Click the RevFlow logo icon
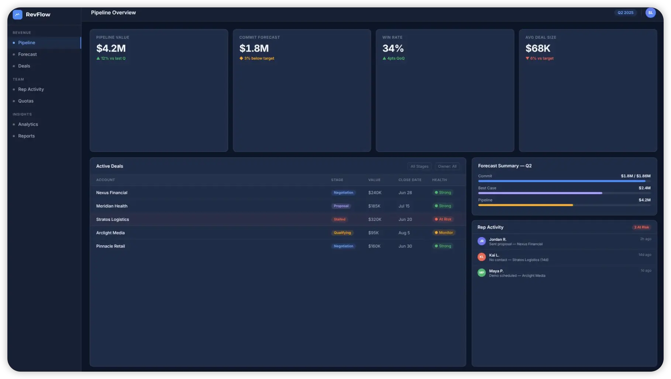The width and height of the screenshot is (671, 379). click(x=17, y=14)
